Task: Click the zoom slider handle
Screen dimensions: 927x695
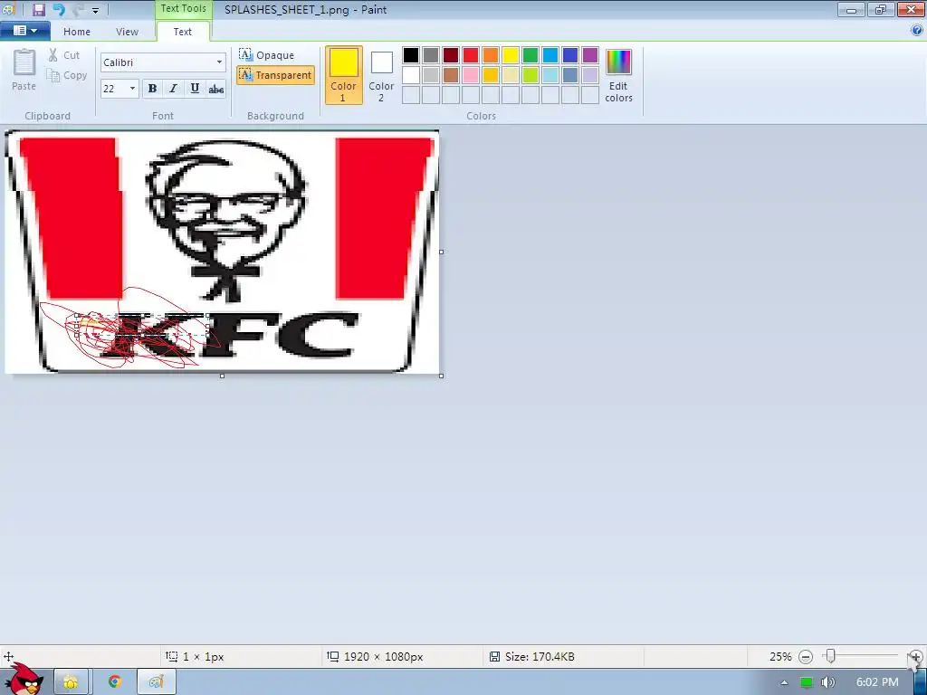Action: 831,656
